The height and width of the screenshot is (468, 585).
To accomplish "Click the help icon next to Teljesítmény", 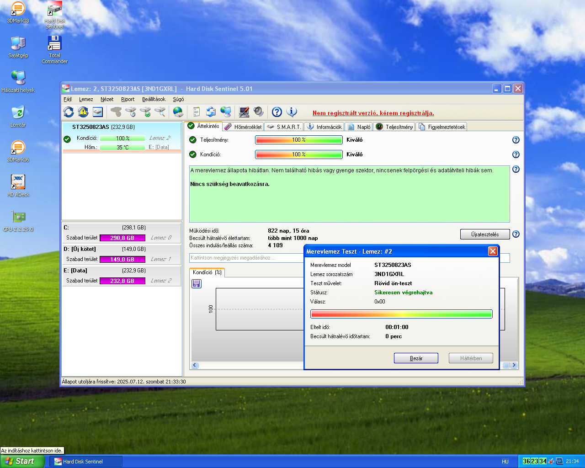I will coord(516,140).
